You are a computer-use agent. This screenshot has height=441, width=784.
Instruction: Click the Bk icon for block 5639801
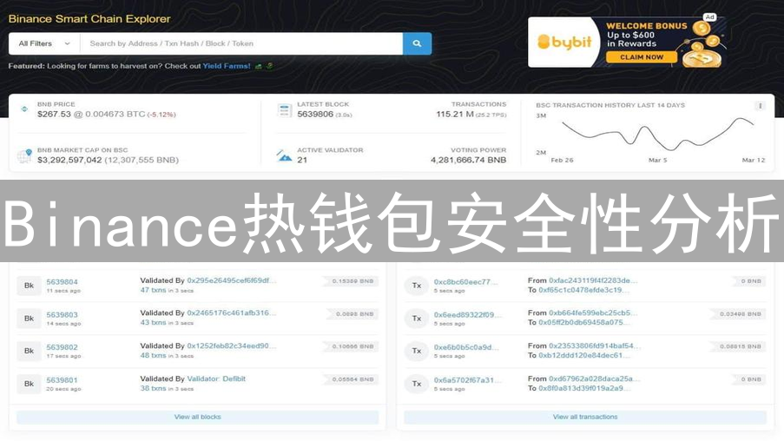pyautogui.click(x=29, y=384)
